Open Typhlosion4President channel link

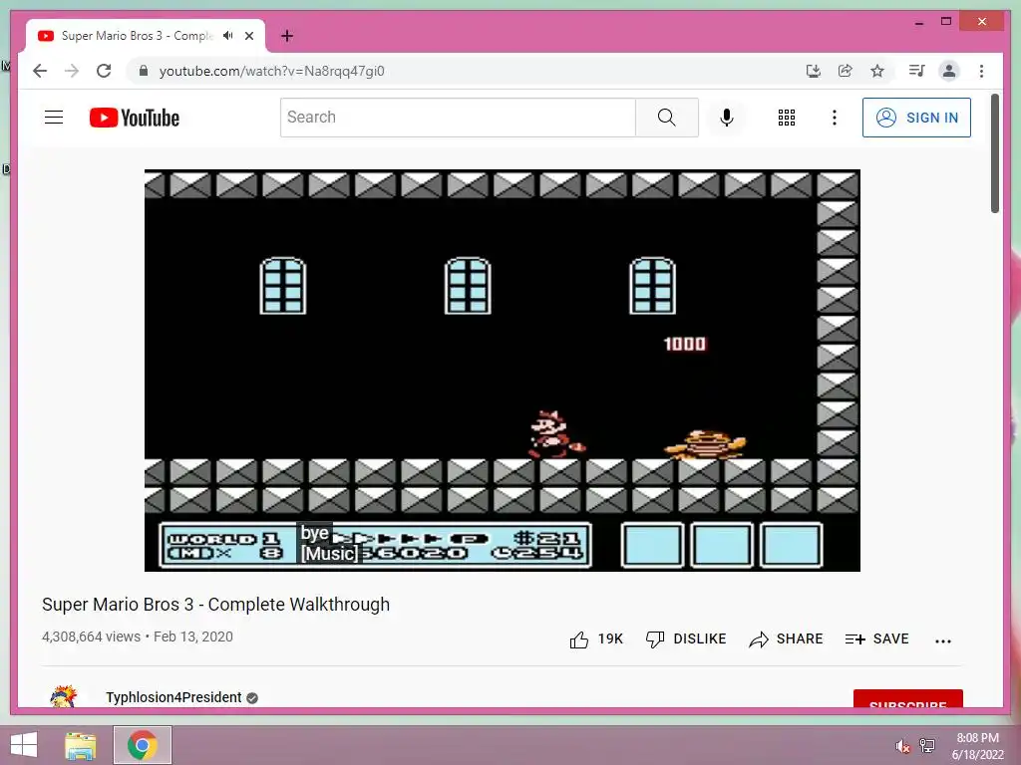click(x=173, y=697)
